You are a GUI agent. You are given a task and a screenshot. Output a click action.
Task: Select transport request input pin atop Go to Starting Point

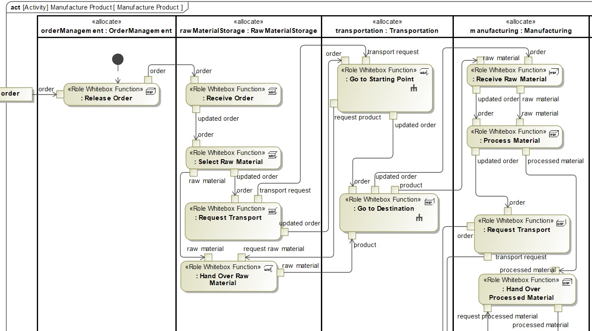(366, 61)
